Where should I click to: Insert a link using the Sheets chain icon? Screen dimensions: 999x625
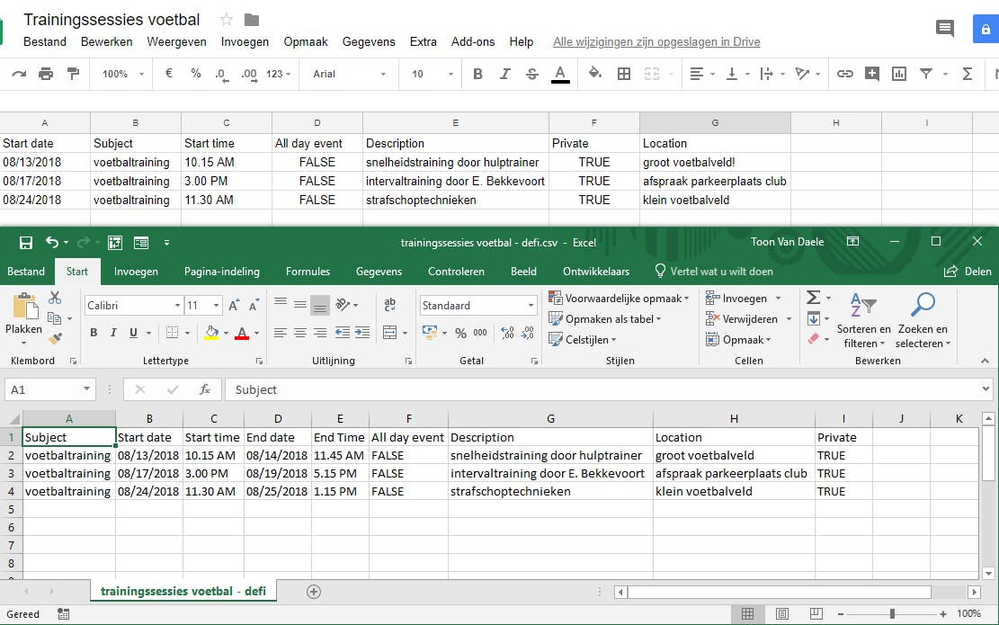click(x=844, y=74)
